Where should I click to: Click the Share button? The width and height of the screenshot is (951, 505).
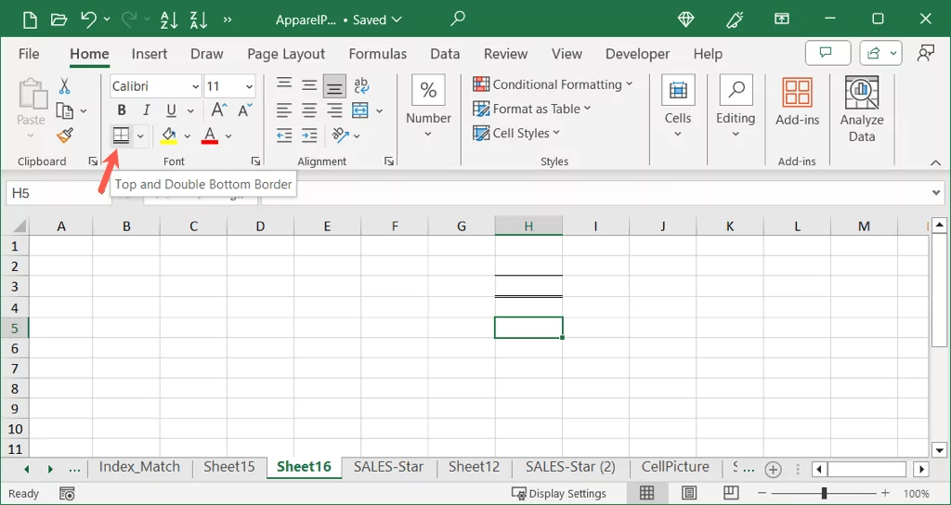click(880, 53)
